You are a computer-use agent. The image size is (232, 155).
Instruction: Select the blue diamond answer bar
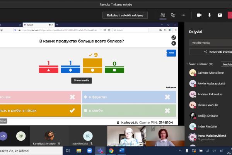coord(70,69)
